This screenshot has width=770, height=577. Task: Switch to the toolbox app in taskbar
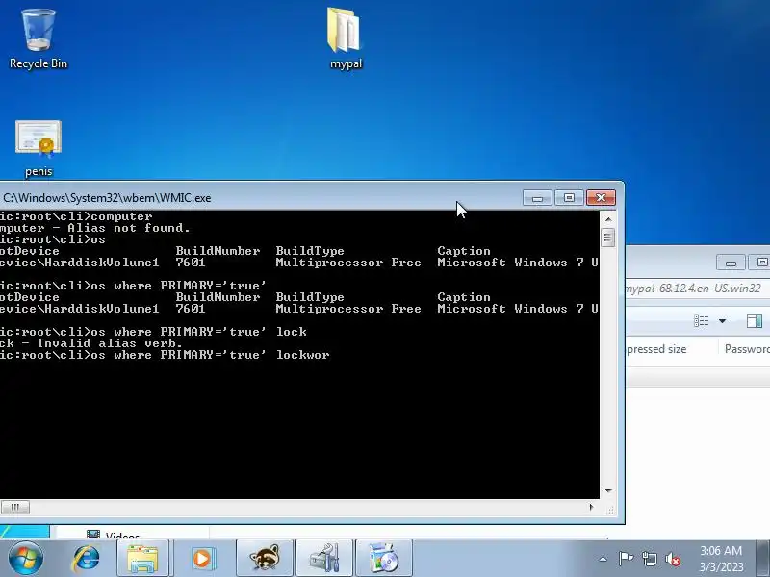(x=324, y=559)
